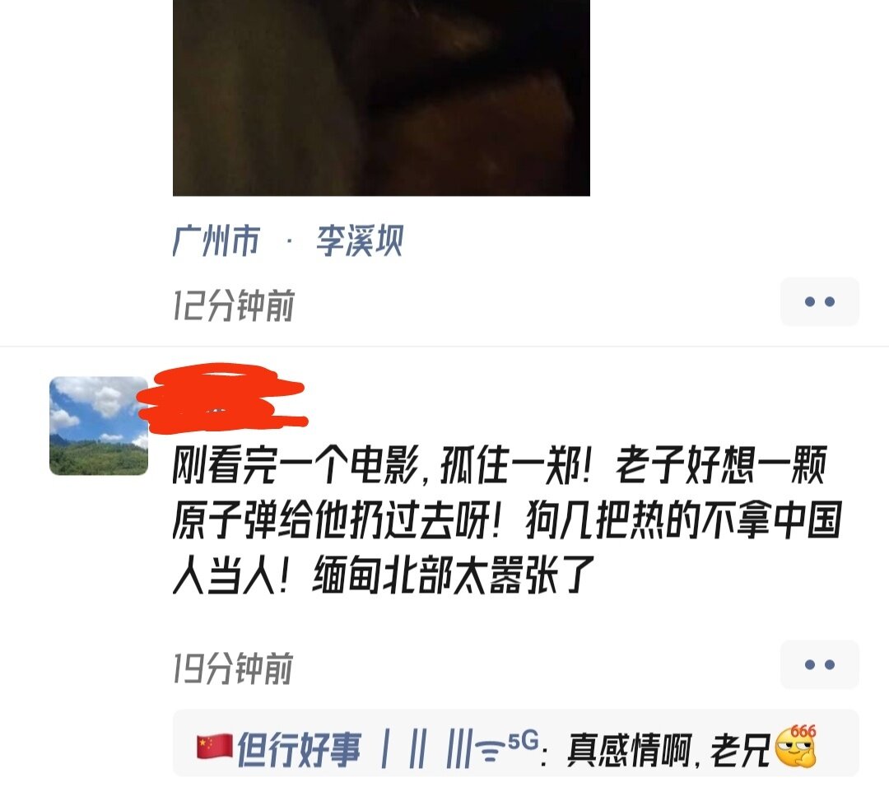The width and height of the screenshot is (889, 801).
Task: Tap the text 缅甸北部太嚣张了
Action: tap(453, 575)
